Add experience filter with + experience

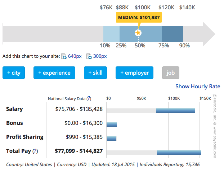coord(54,73)
